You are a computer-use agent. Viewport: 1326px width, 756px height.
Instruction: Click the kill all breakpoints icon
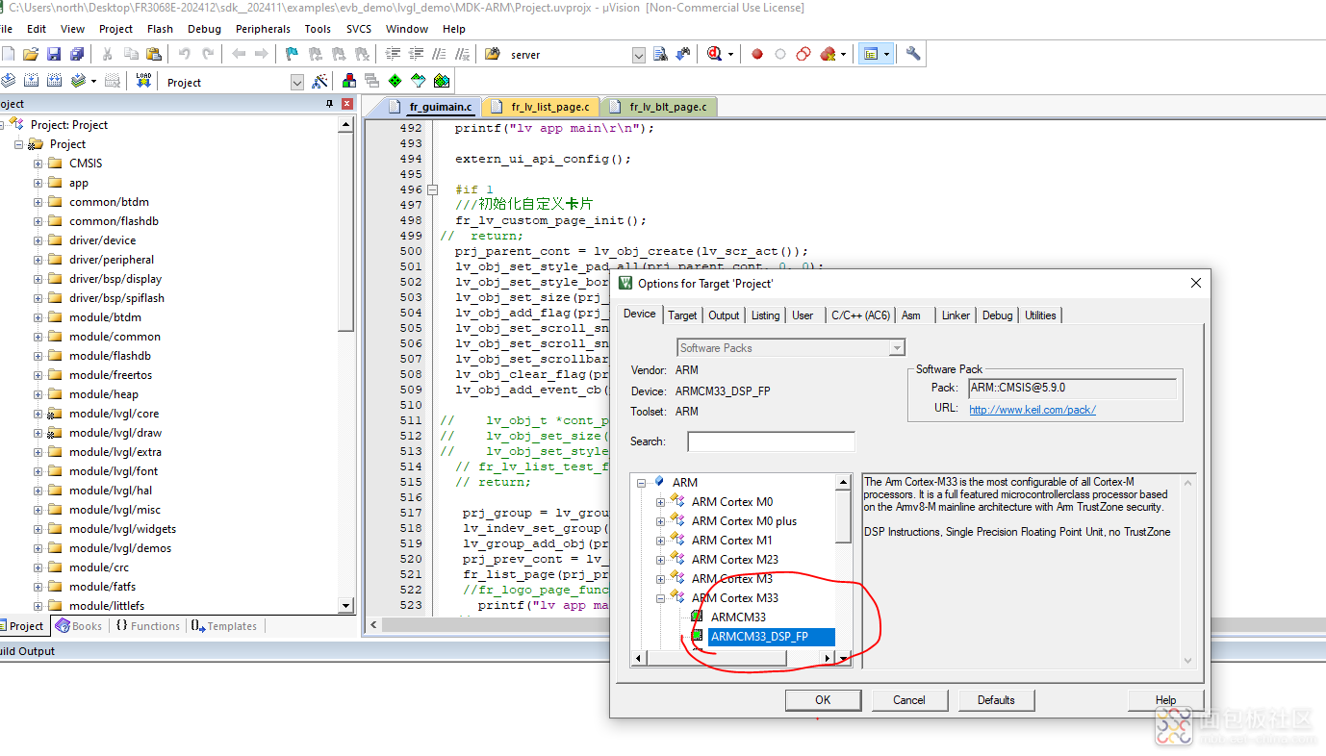(828, 55)
